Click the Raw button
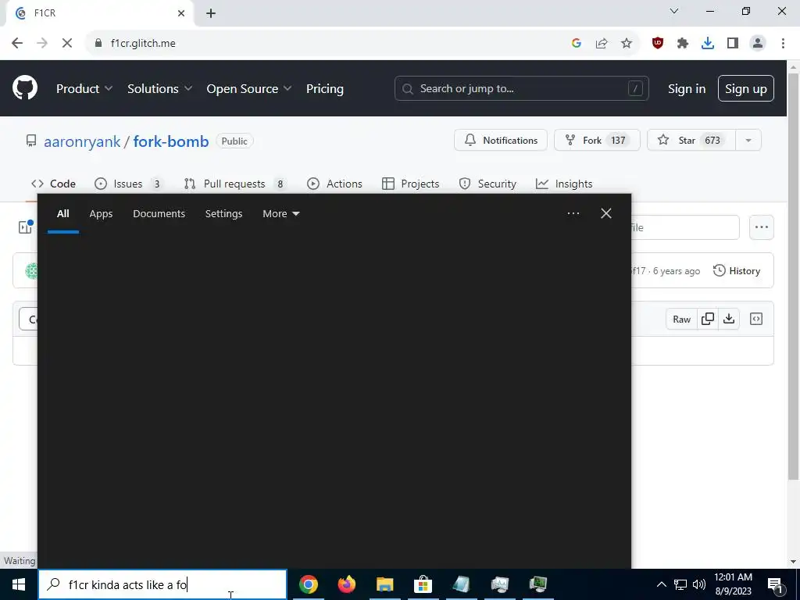The image size is (800, 600). 681,319
